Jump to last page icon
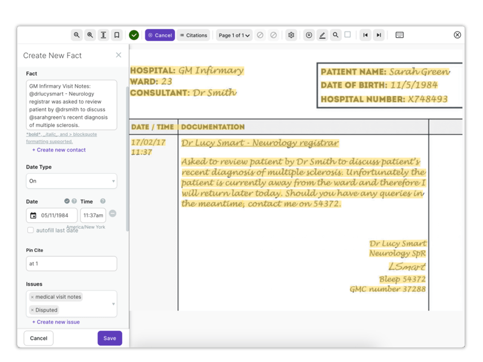The height and width of the screenshot is (362, 483). click(379, 35)
